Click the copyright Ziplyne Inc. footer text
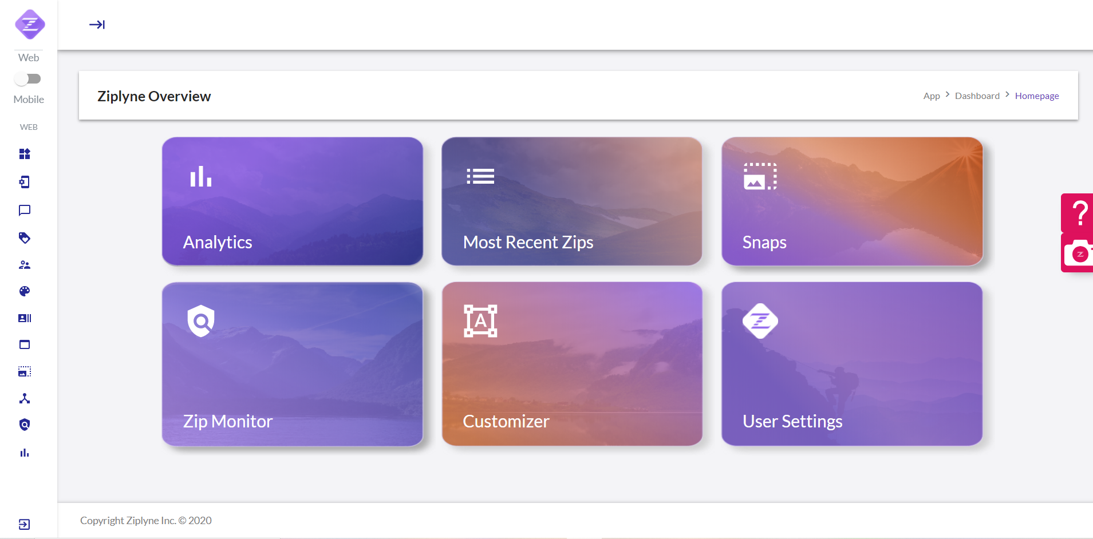Viewport: 1093px width, 539px height. coord(146,521)
